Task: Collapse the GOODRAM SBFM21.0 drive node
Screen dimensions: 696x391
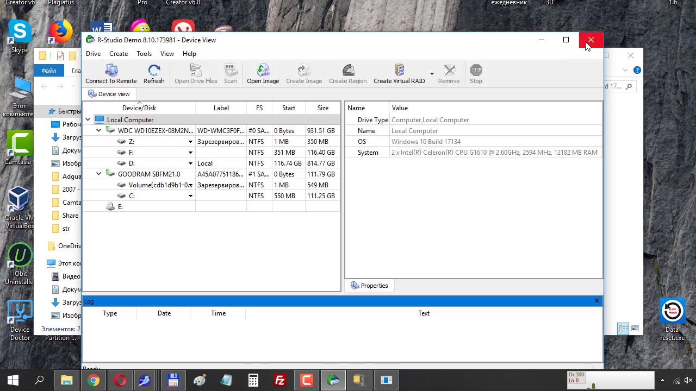Action: point(98,174)
